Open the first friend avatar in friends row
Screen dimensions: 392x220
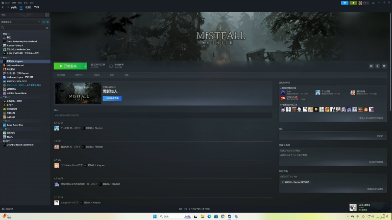point(283,110)
